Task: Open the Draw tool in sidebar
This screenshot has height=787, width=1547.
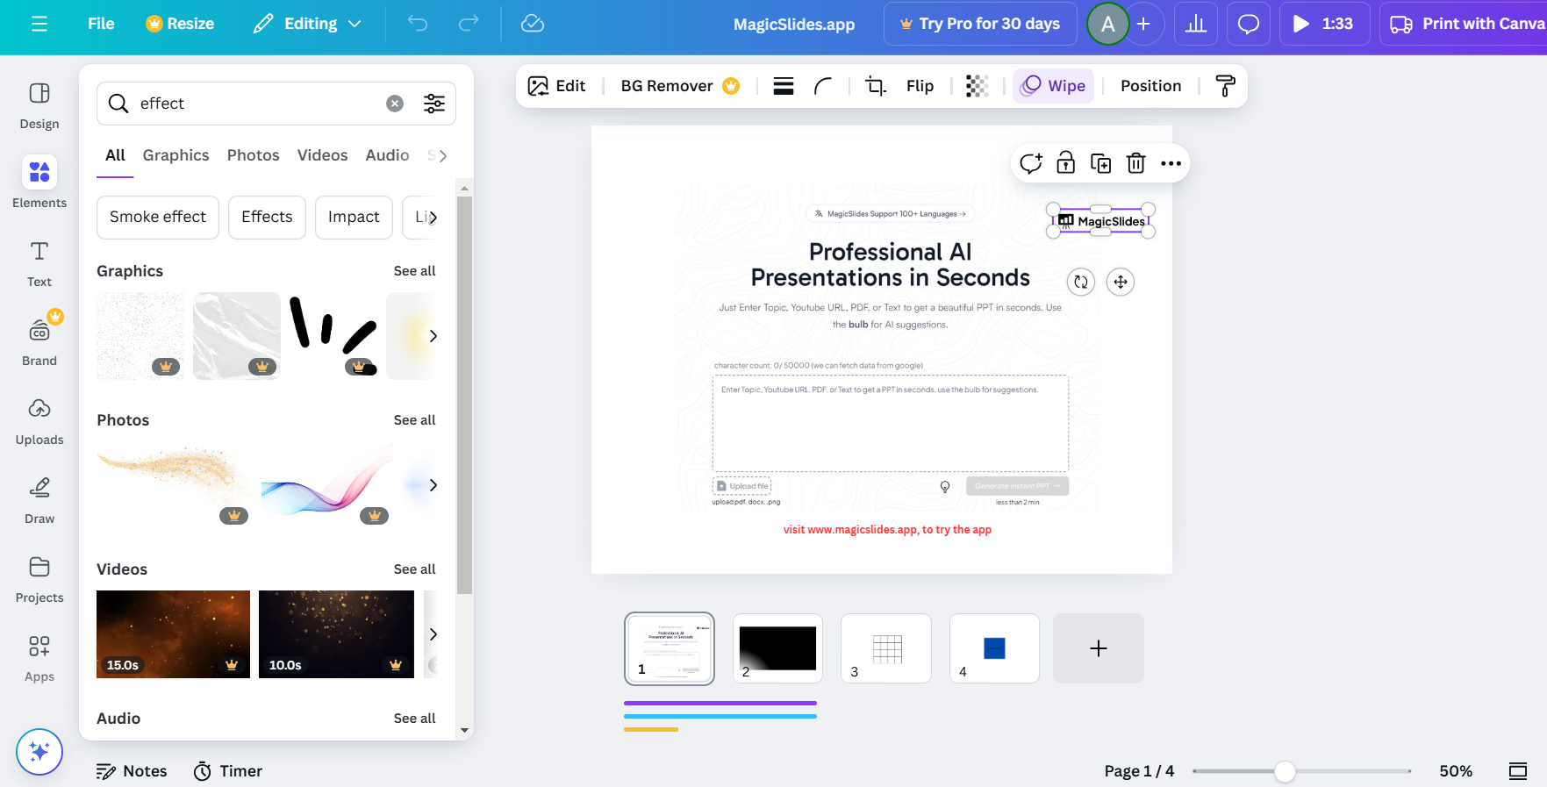Action: (39, 499)
